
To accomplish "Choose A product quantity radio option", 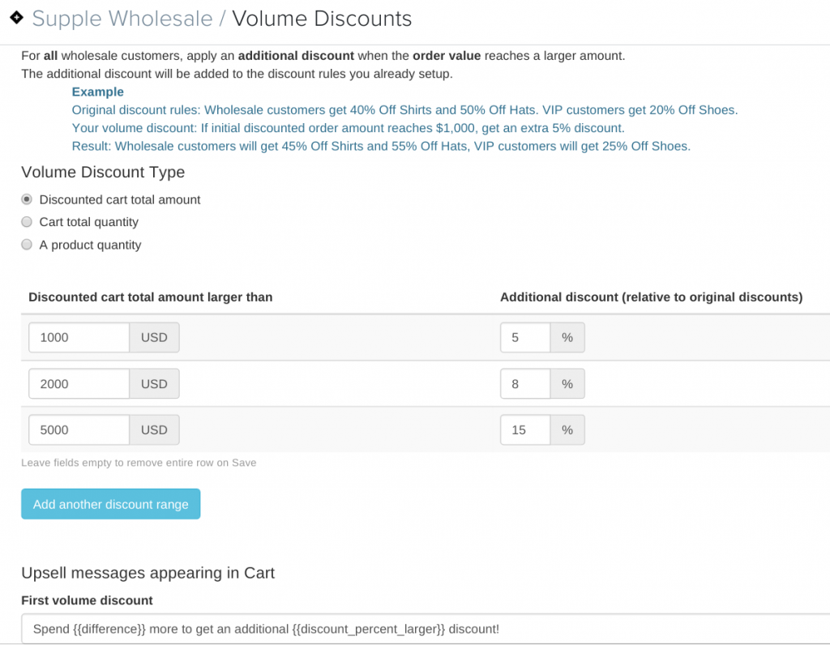I will [x=27, y=245].
